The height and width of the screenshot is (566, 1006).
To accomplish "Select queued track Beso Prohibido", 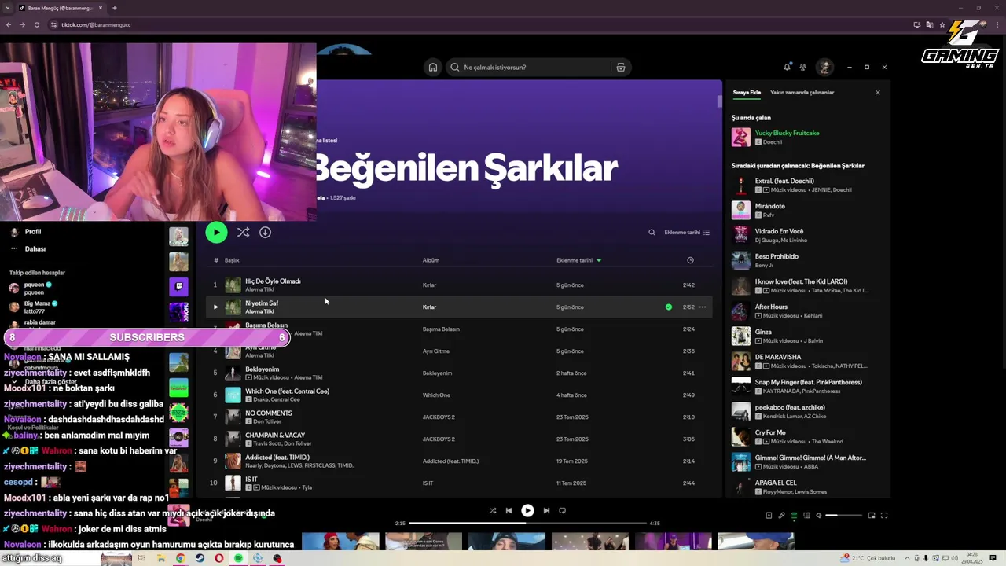I will (x=777, y=256).
